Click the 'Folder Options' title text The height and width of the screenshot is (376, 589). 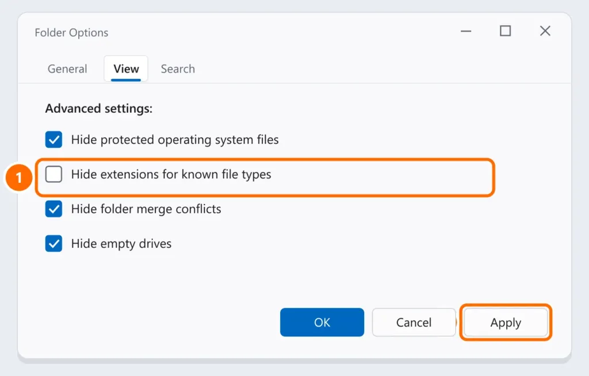71,33
